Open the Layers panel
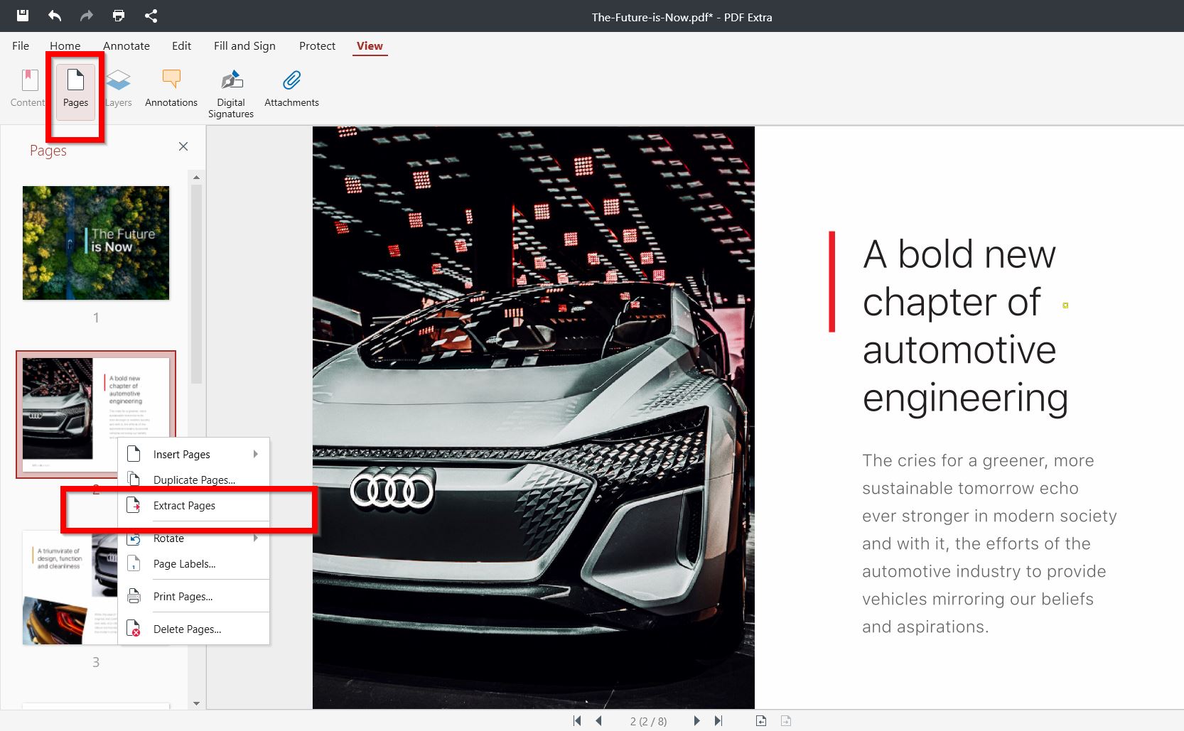This screenshot has width=1184, height=731. pos(118,89)
